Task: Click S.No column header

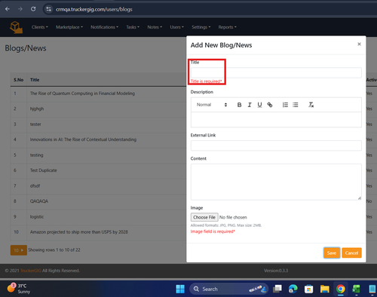Action: pos(19,80)
